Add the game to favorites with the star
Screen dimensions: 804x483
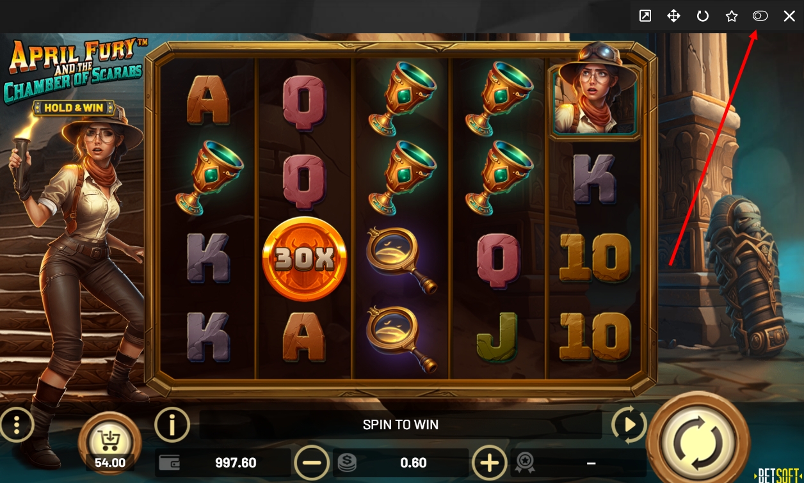(732, 16)
